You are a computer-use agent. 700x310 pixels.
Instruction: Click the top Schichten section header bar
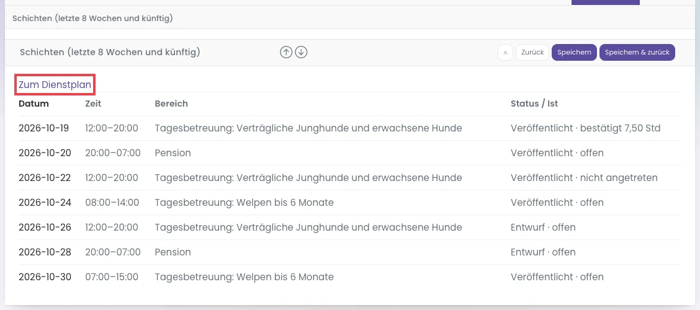(x=350, y=18)
